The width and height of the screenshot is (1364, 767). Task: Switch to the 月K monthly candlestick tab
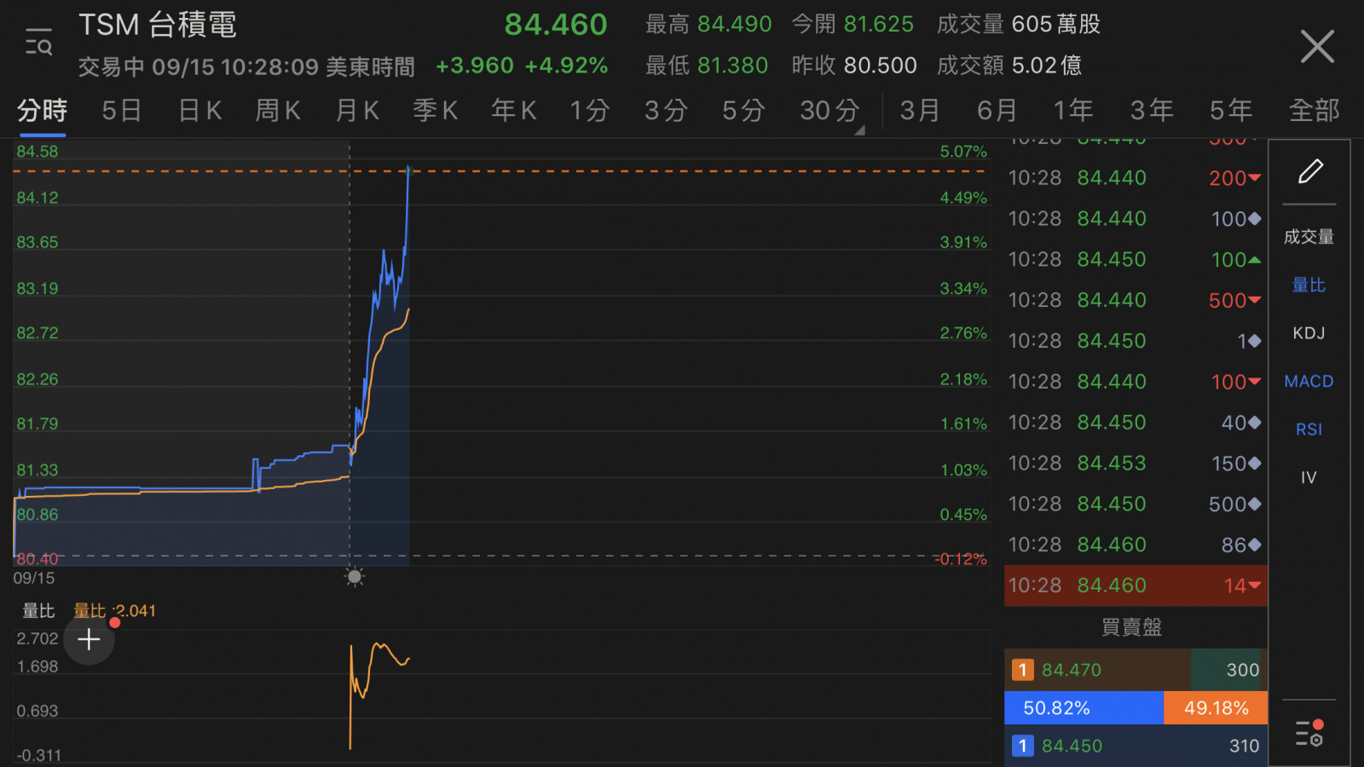[357, 111]
